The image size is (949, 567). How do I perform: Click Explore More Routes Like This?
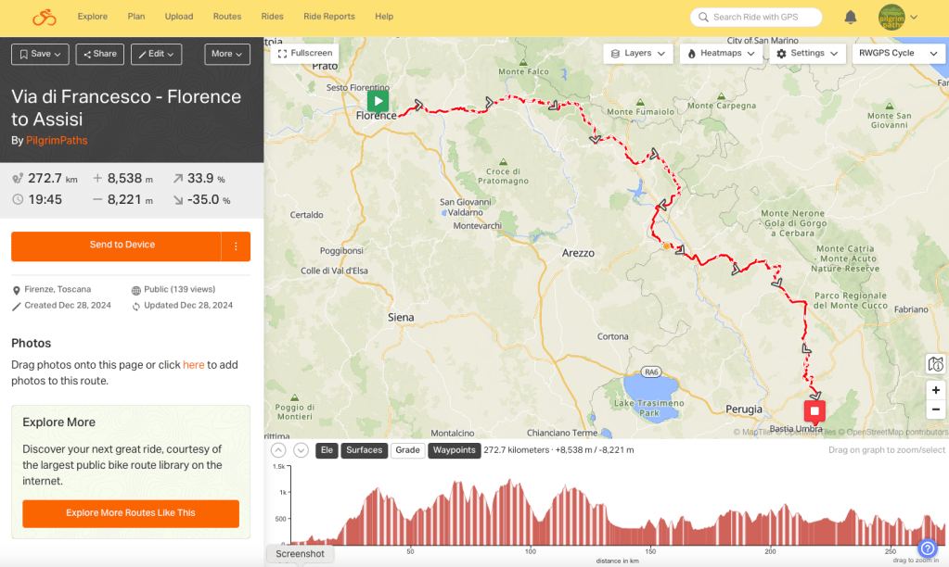click(131, 513)
